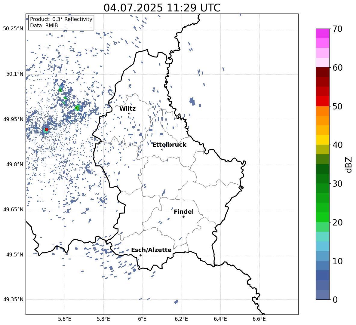
Task: Click the 49.8°N latitude label
Action: click(x=15, y=164)
